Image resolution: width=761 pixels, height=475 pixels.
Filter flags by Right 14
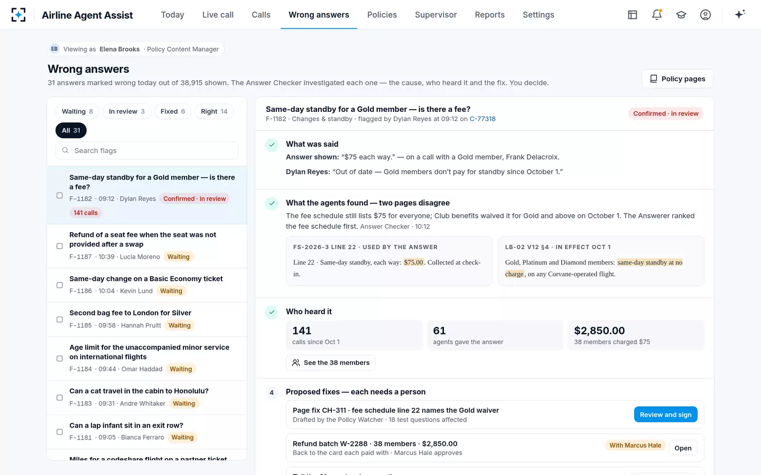214,111
